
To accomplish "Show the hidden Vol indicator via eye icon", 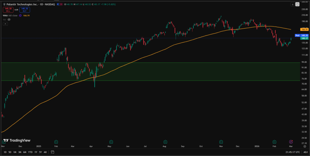I will (x=9, y=20).
